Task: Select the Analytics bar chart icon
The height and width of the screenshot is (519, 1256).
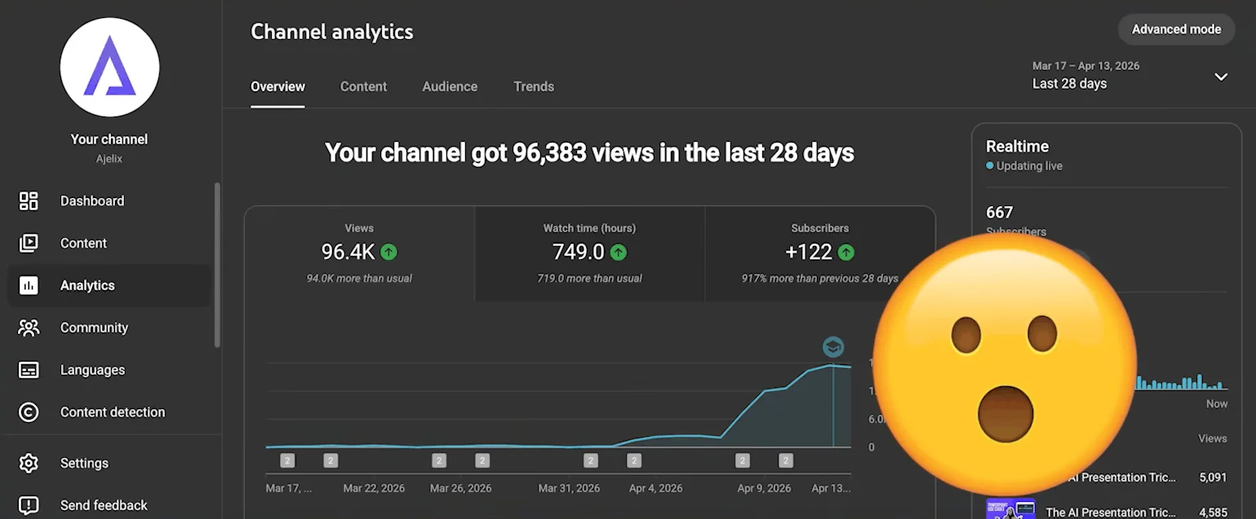Action: tap(29, 286)
